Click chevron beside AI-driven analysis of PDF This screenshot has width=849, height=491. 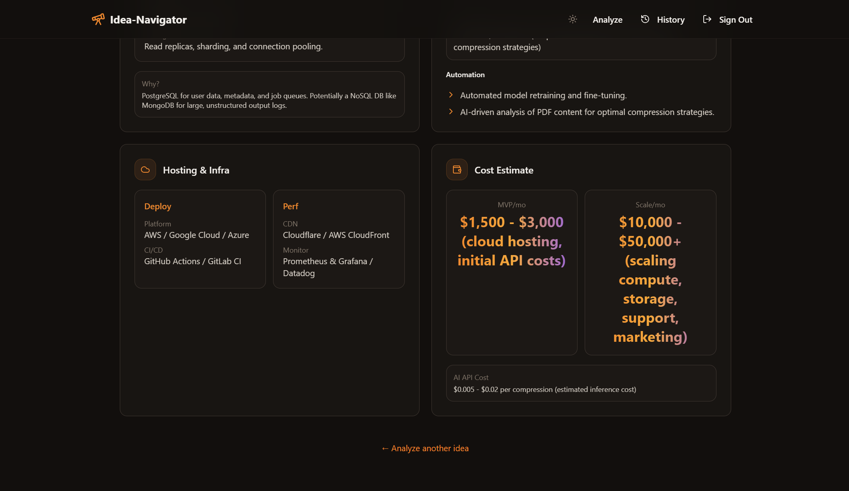click(x=451, y=111)
